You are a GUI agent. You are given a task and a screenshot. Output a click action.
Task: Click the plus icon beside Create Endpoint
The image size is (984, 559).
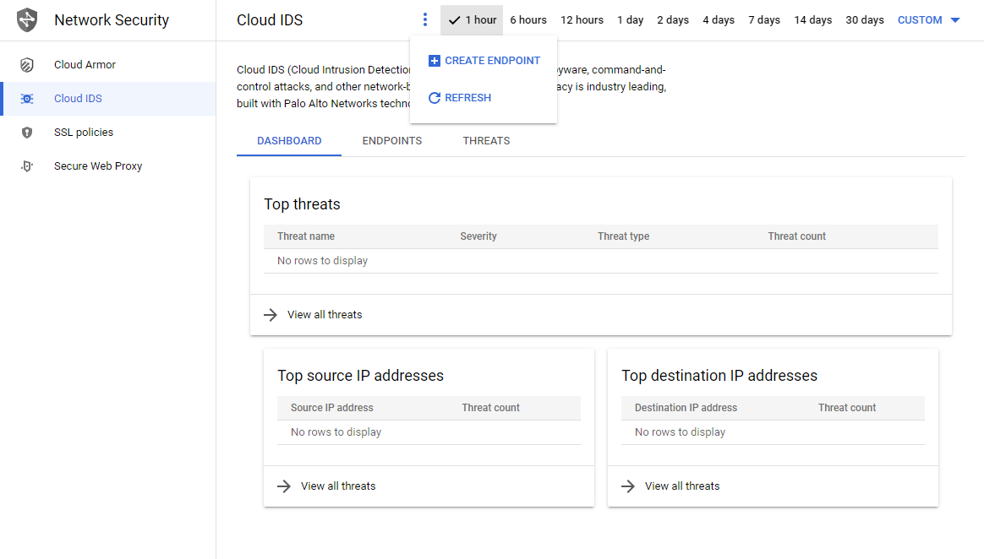pos(435,61)
